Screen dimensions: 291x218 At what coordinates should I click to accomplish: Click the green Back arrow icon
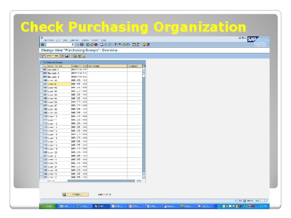(x=88, y=44)
